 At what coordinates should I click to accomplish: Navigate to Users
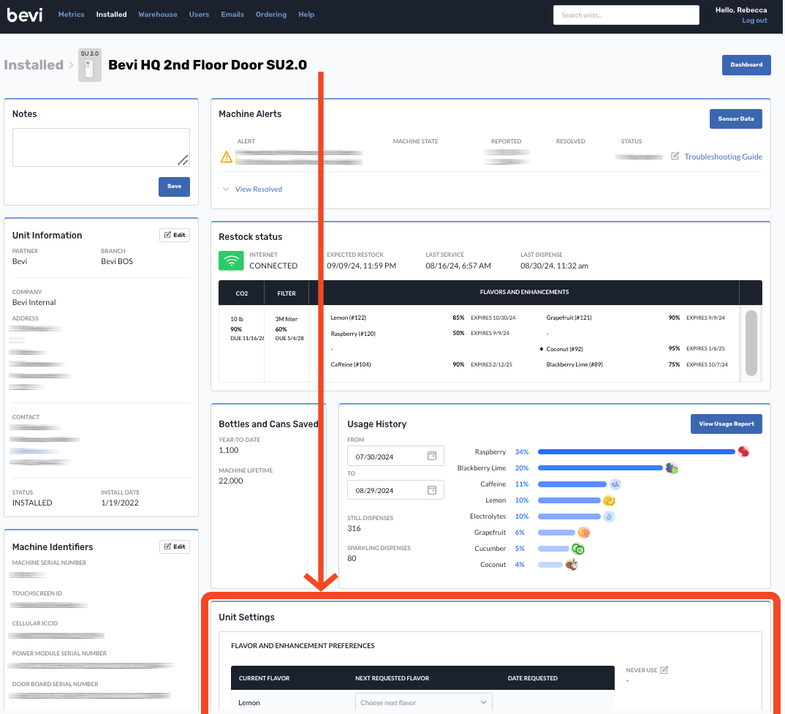pyautogui.click(x=199, y=15)
